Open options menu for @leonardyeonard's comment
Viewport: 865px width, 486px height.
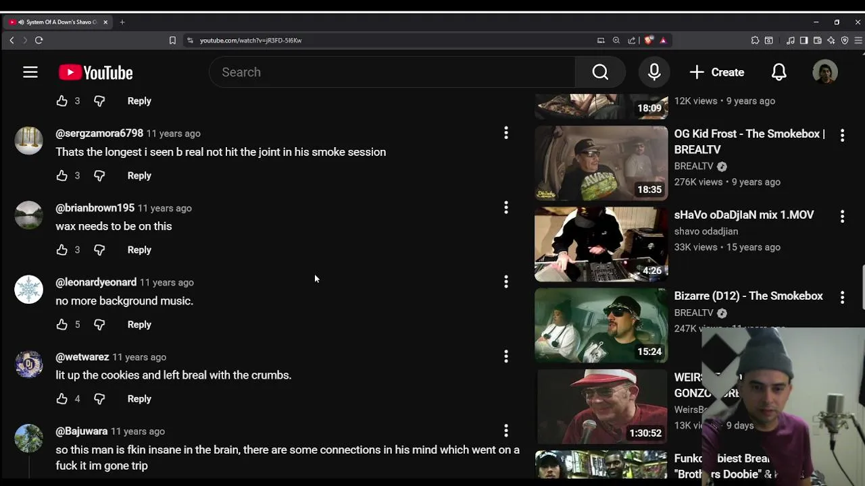[x=505, y=282]
